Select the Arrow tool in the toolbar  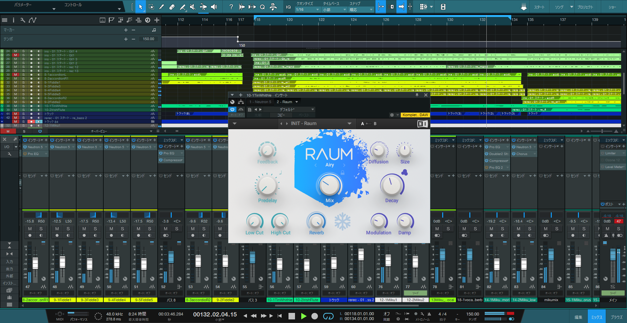click(x=141, y=7)
